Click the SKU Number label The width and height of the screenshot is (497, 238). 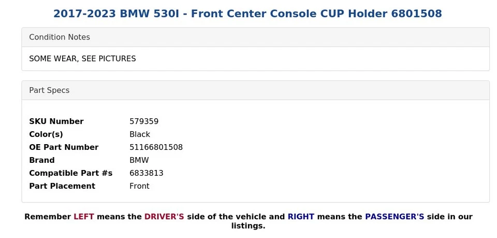click(56, 121)
